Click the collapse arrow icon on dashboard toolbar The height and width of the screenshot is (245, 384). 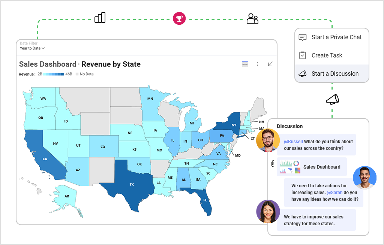click(270, 64)
